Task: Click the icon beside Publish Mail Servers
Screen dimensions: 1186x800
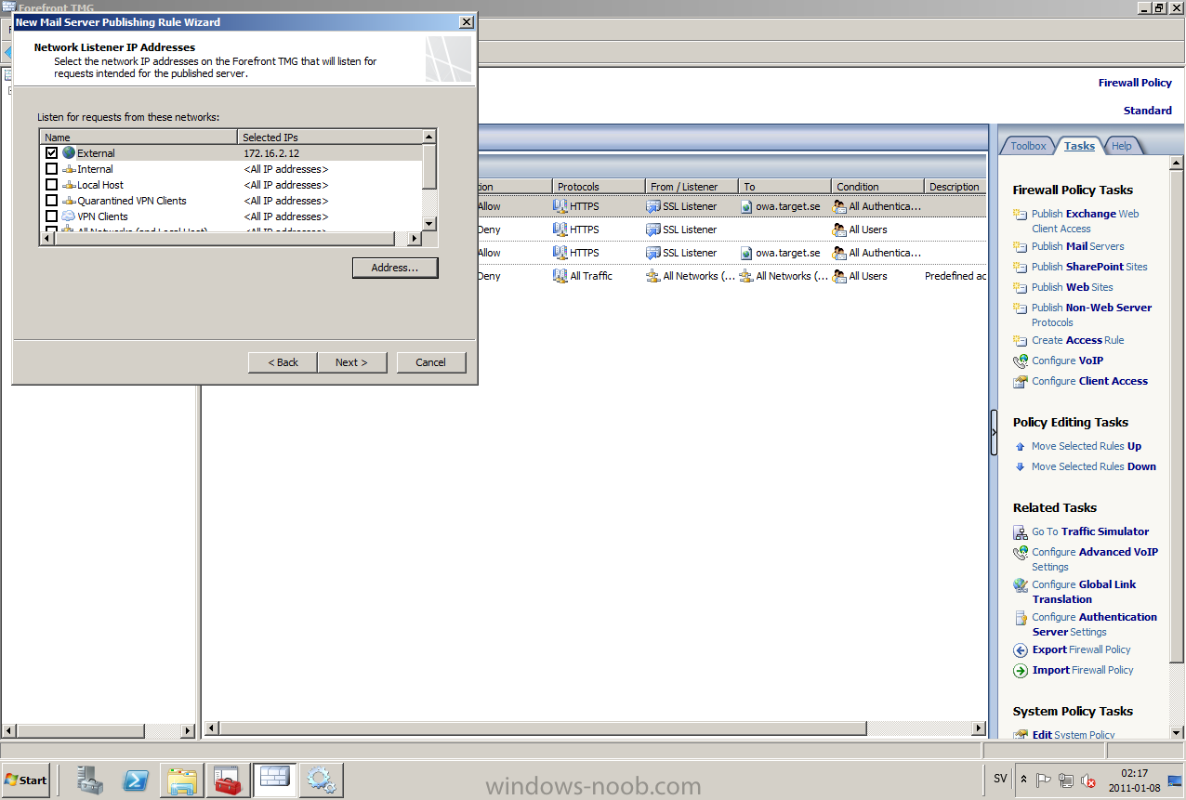Action: 1021,247
